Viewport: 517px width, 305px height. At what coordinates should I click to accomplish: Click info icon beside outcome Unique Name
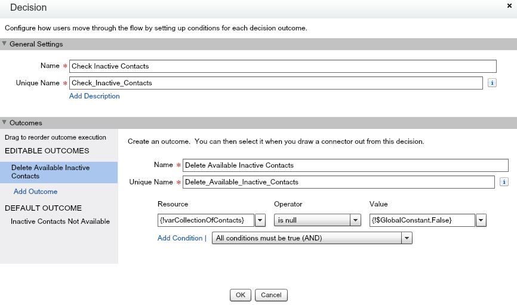pyautogui.click(x=504, y=181)
